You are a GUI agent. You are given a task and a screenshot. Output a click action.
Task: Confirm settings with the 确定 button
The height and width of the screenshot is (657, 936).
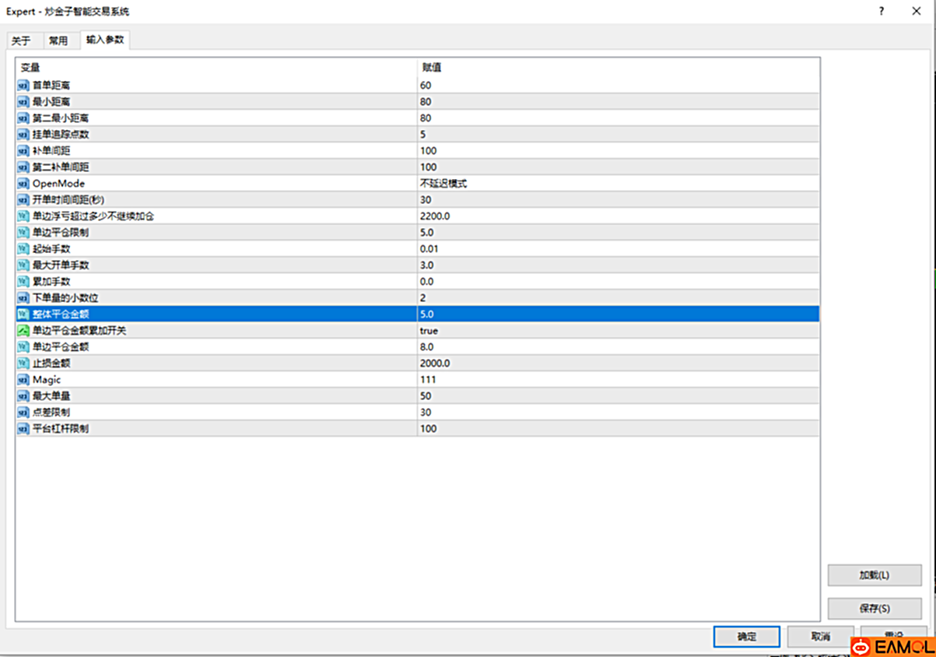pyautogui.click(x=746, y=636)
